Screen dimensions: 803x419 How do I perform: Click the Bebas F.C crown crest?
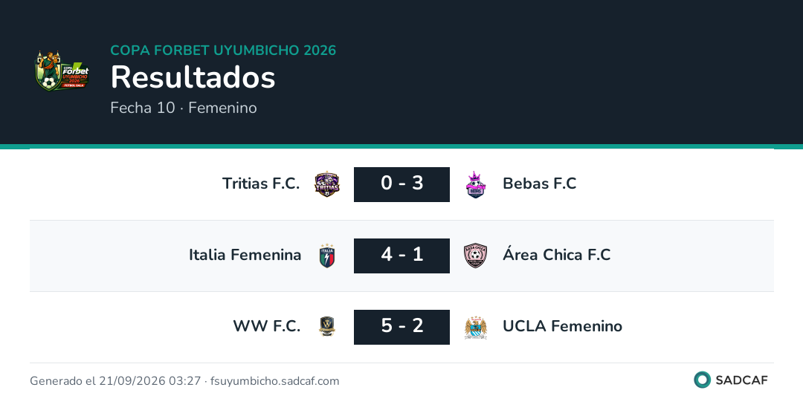pos(476,184)
